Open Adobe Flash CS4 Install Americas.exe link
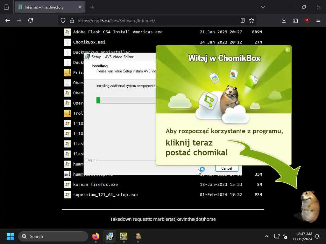 [118, 32]
